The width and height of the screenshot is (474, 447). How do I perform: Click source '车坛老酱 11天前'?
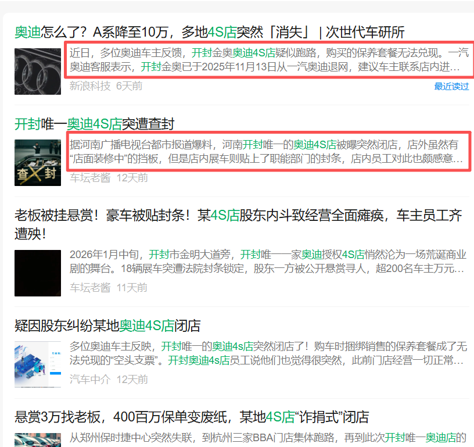109,288
